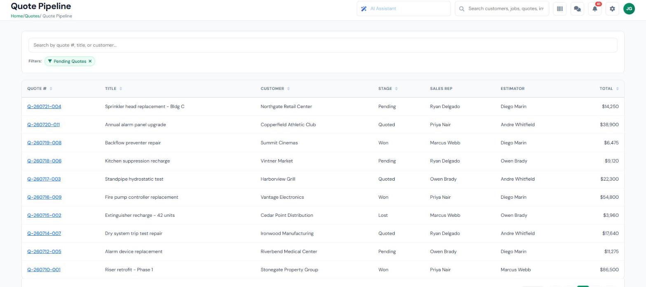Sort table by Stage column
This screenshot has height=287, width=646.
point(388,89)
